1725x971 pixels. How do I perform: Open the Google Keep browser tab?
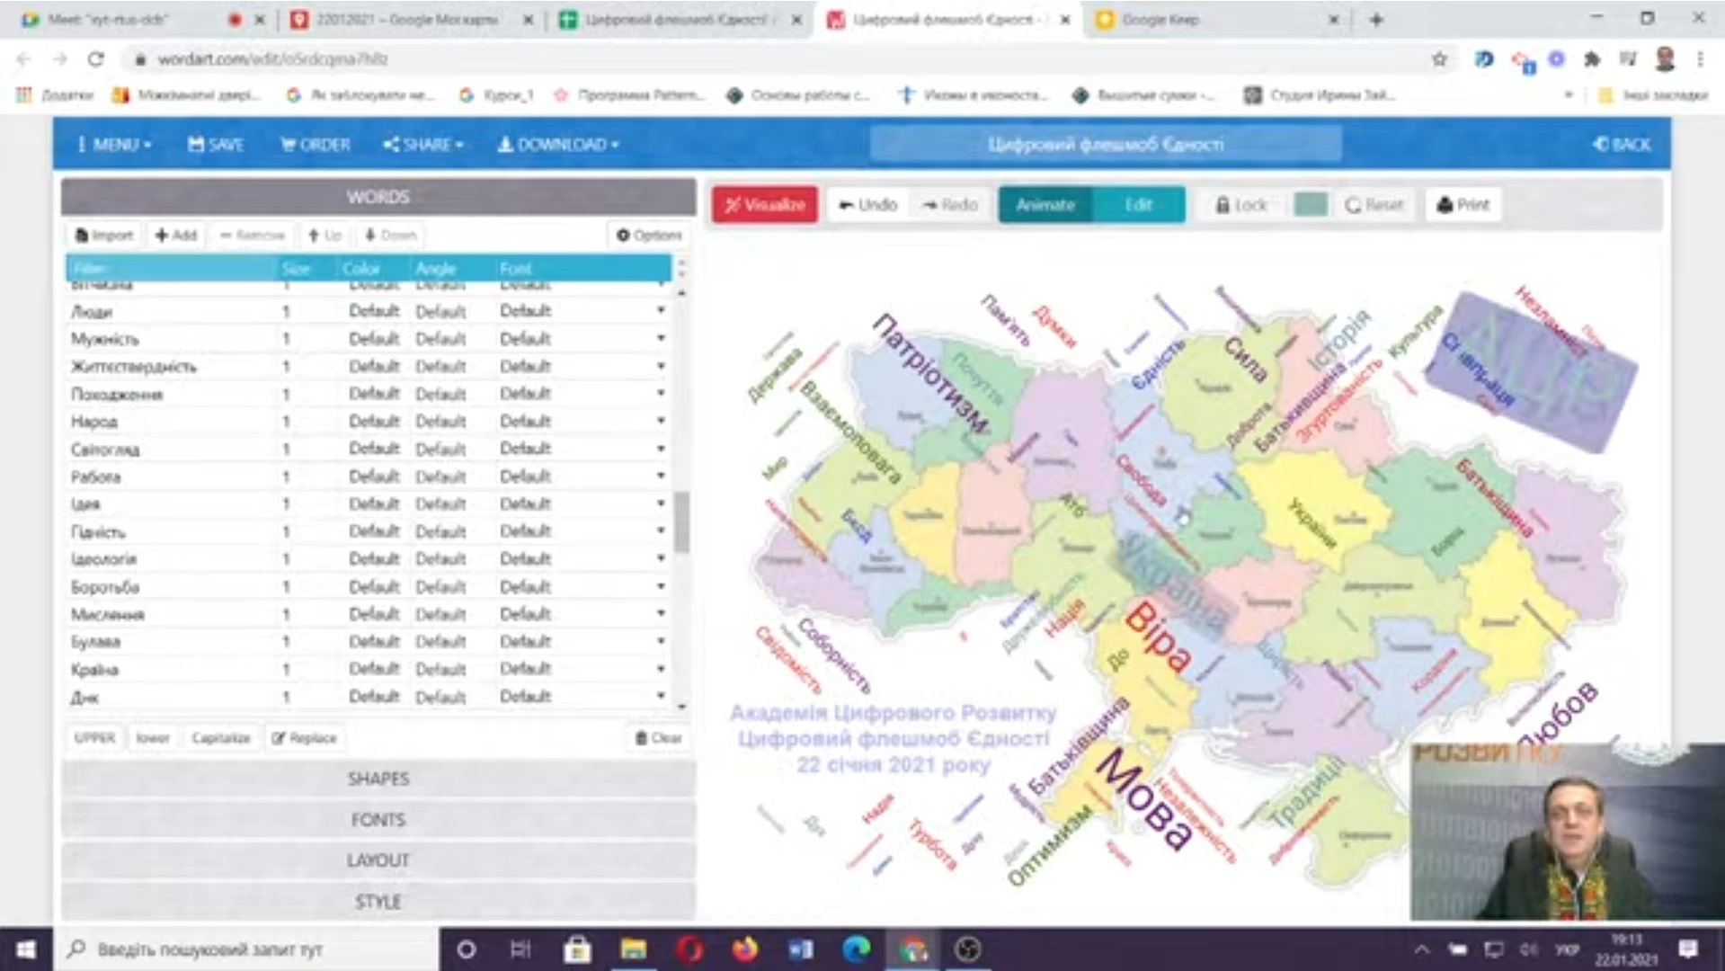coord(1160,20)
